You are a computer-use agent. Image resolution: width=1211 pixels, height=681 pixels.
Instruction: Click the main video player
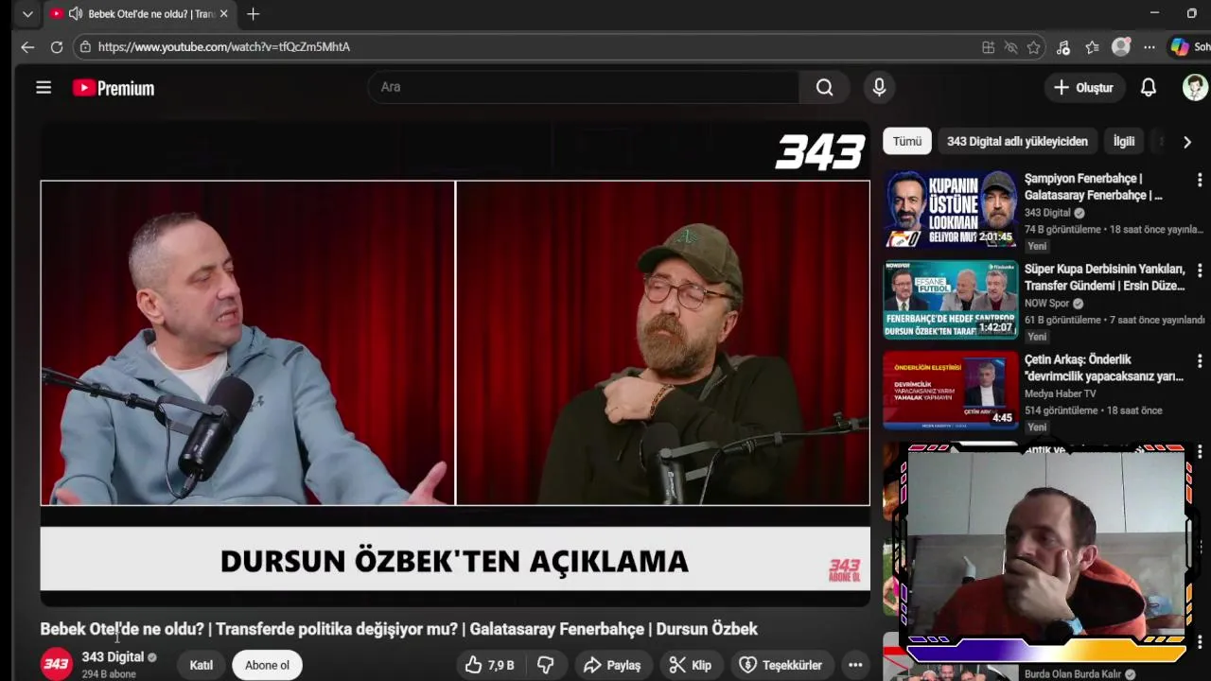click(x=455, y=364)
